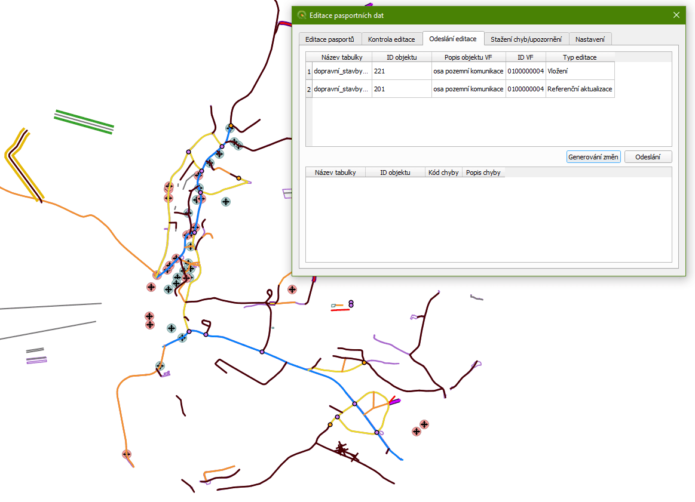Screen dimensions: 695x502
Task: Click row 1 dopravní_stavby table name cell
Action: [342, 71]
